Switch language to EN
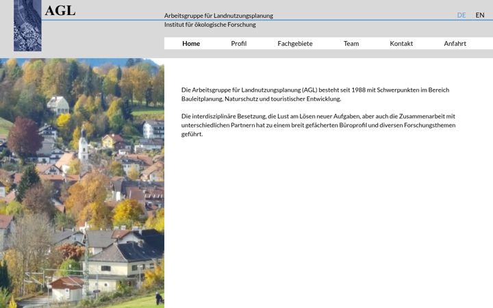Viewport: 493px width, 308px height. tap(480, 15)
